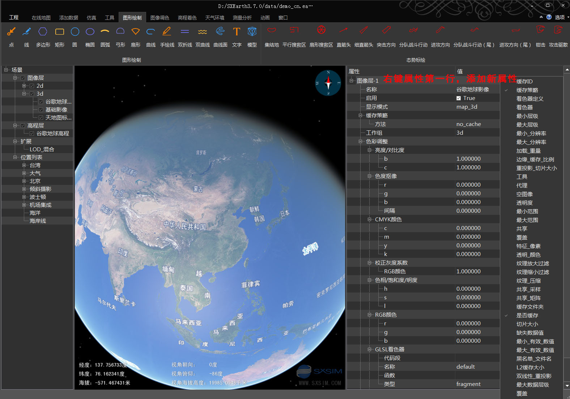570x399 pixels.
Task: Switch to the 在线地图 tab
Action: (x=41, y=18)
